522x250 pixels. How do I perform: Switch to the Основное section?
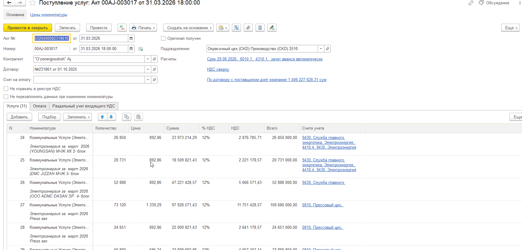coord(15,15)
